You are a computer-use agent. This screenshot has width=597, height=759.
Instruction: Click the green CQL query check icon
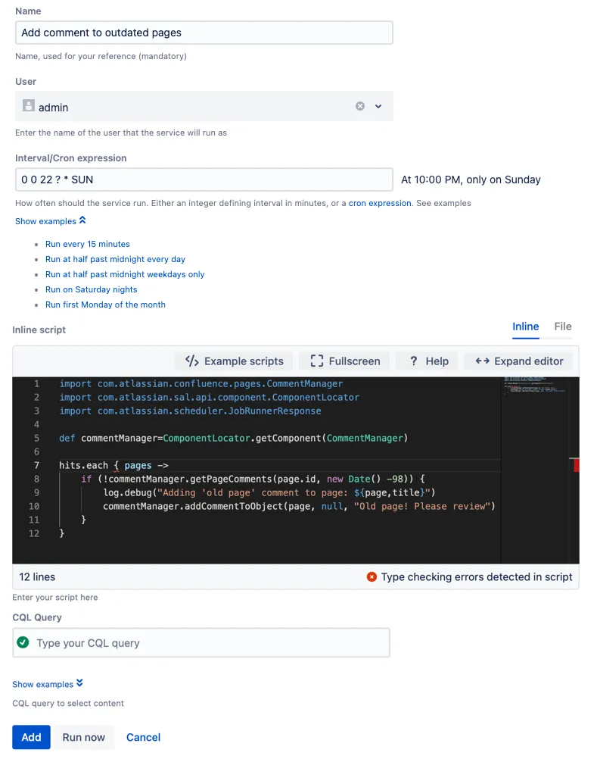[23, 642]
